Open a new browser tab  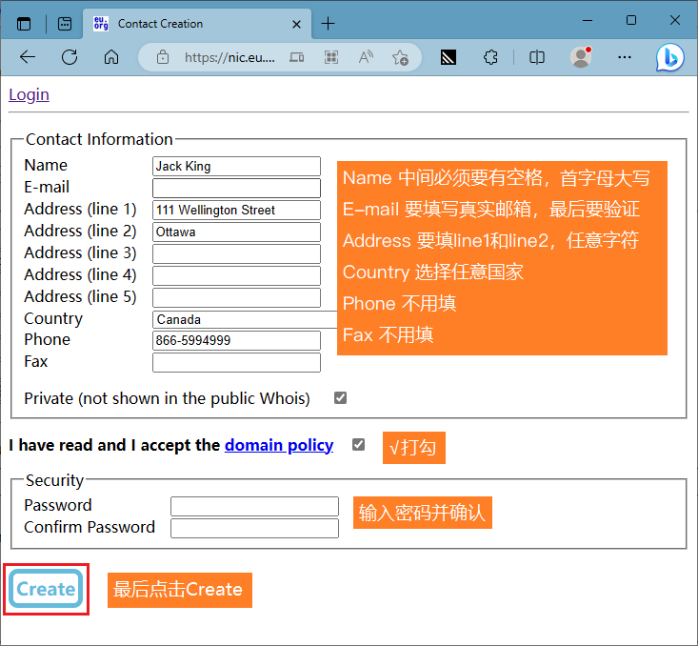click(329, 24)
